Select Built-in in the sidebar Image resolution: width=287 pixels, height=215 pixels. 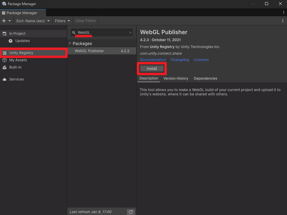pos(33,67)
